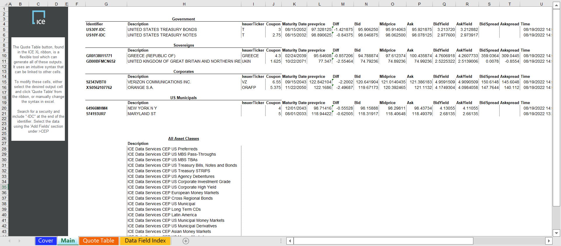The image size is (561, 246).
Task: Click CEP US Agency Debentures row
Action: pyautogui.click(x=184, y=176)
